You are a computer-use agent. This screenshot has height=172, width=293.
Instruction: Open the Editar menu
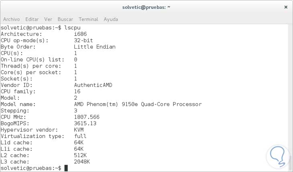click(32, 19)
